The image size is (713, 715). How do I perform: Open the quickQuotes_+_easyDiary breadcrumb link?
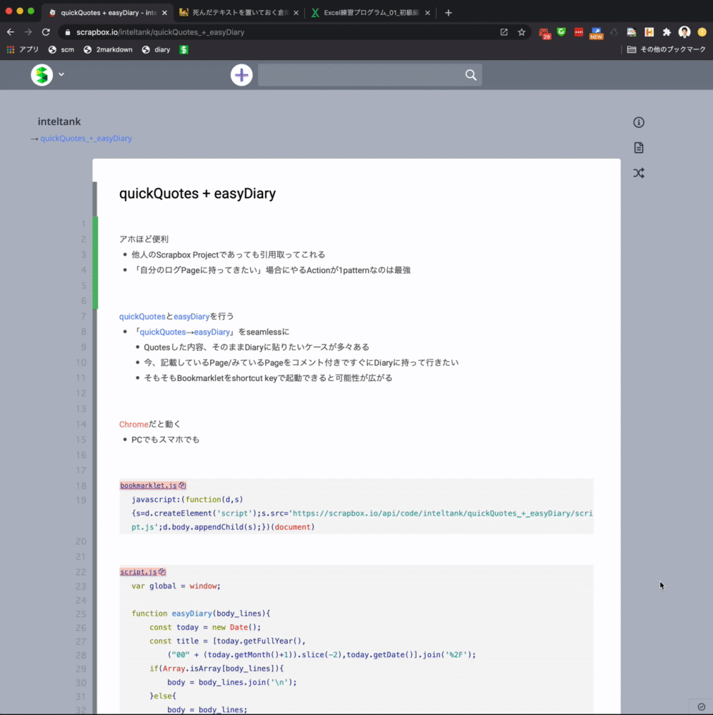(x=86, y=138)
